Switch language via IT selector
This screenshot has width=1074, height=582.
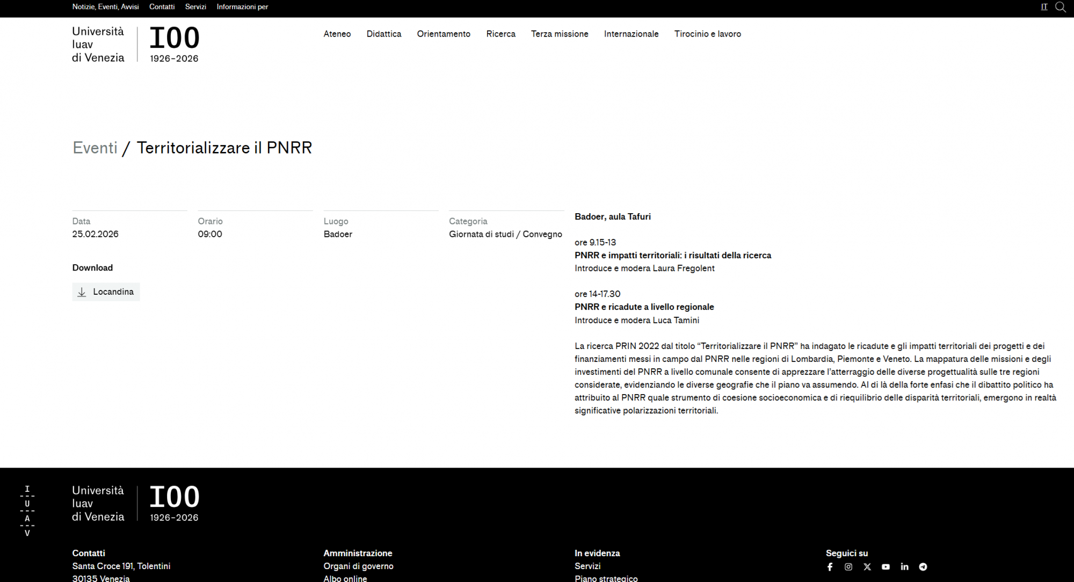(x=1044, y=7)
